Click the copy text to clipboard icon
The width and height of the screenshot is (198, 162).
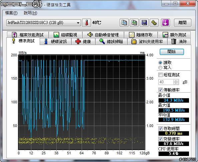(x=124, y=23)
